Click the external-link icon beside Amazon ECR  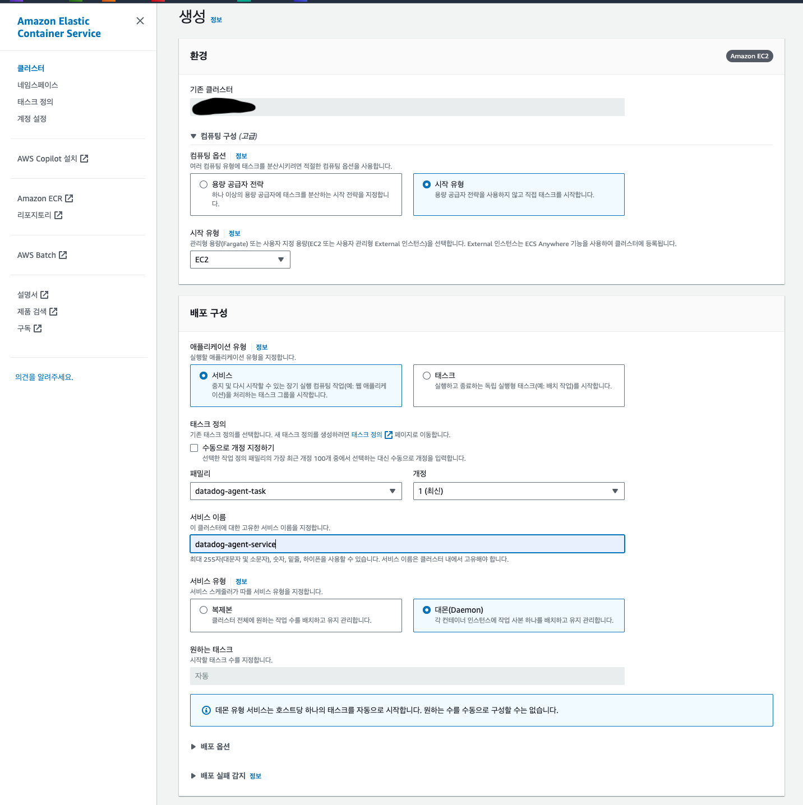tap(69, 198)
